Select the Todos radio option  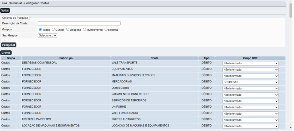coord(40,29)
